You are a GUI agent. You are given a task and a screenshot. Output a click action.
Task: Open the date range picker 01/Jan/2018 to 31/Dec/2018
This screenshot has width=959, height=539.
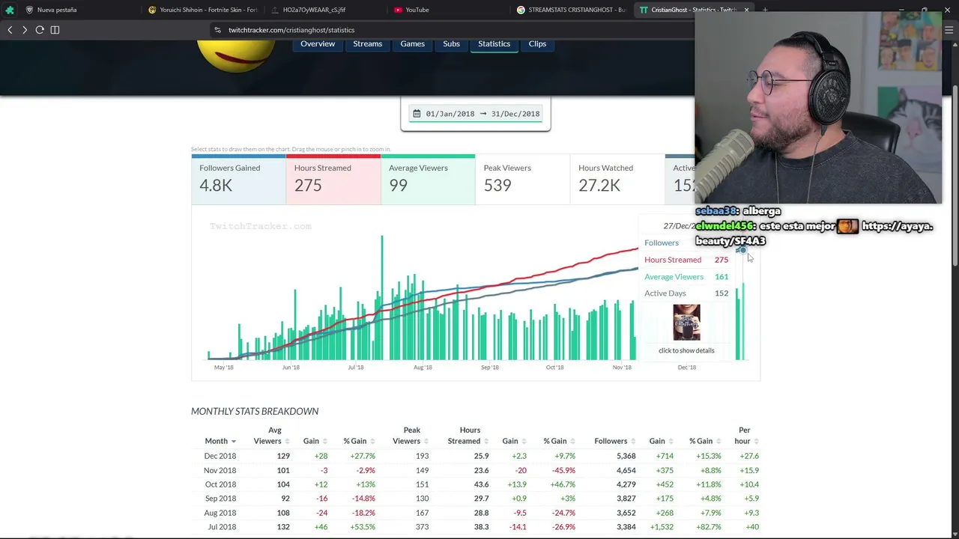click(476, 114)
